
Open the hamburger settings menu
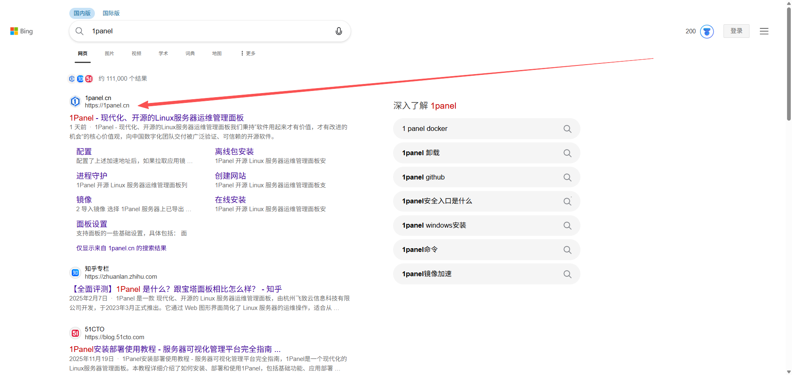coord(764,31)
